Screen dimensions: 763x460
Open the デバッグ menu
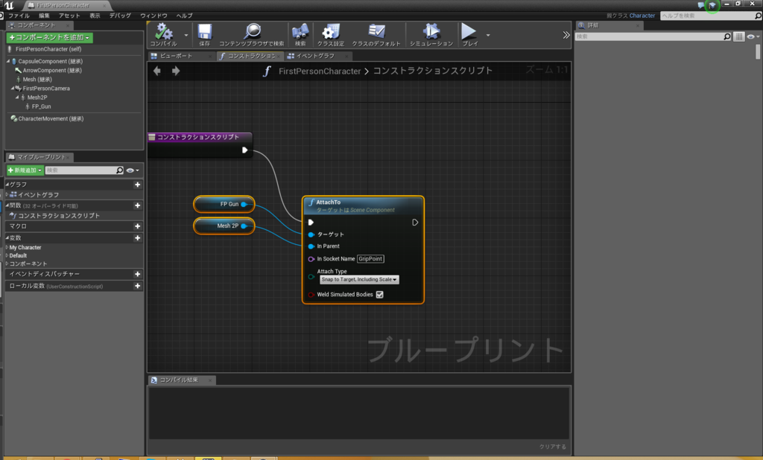(120, 16)
